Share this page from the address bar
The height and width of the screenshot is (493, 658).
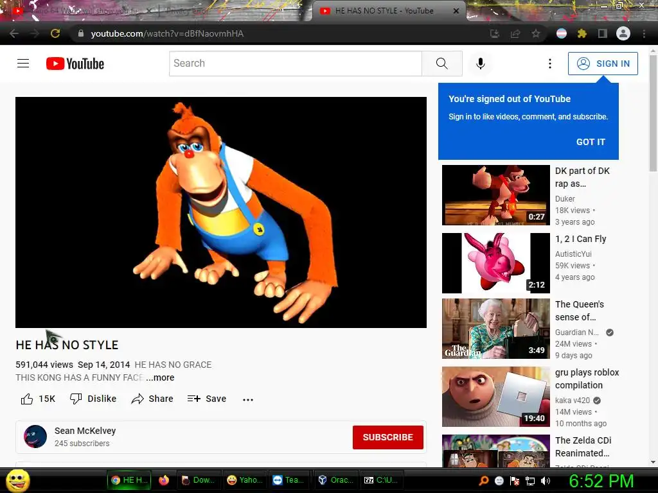click(515, 33)
